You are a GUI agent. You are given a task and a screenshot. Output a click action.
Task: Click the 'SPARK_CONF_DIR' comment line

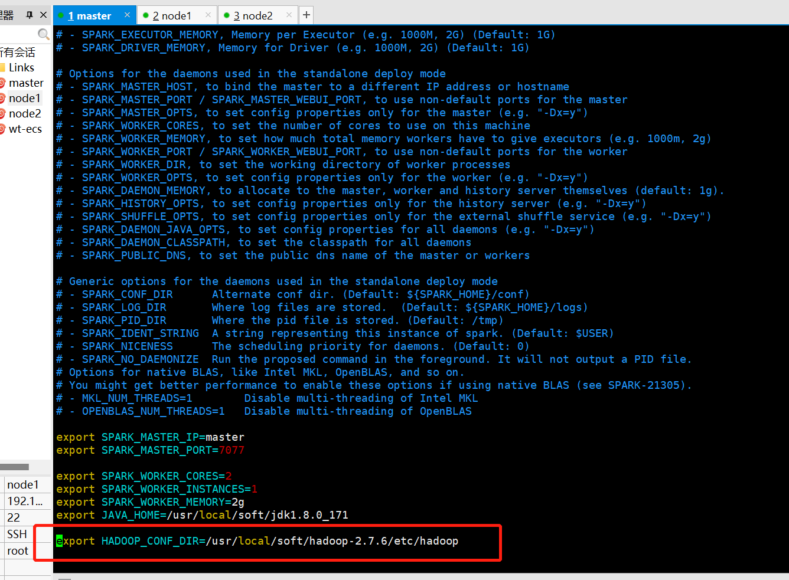[x=293, y=294]
